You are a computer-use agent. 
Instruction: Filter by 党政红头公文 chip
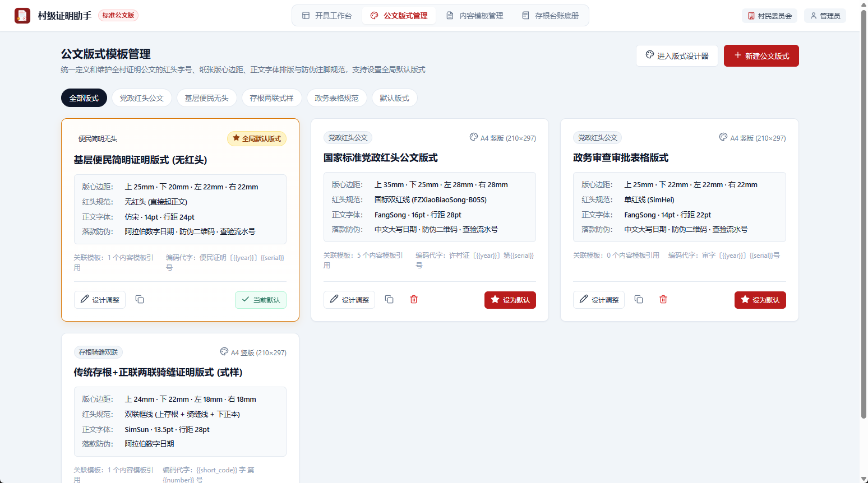point(142,98)
